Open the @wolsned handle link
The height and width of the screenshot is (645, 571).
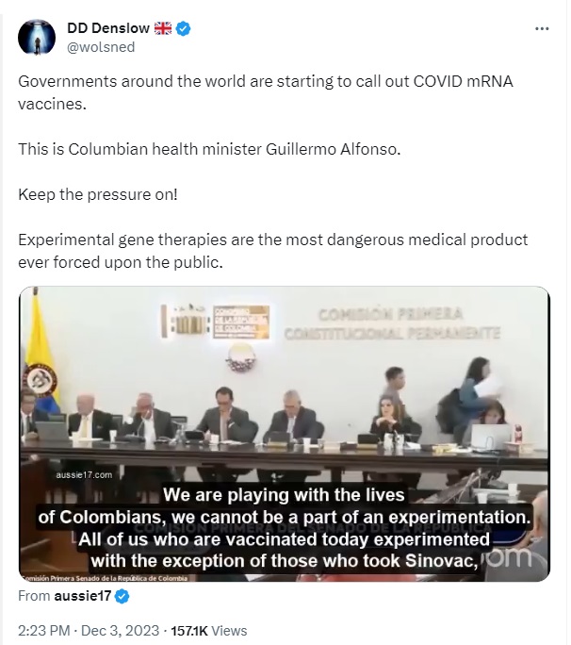[x=101, y=47]
